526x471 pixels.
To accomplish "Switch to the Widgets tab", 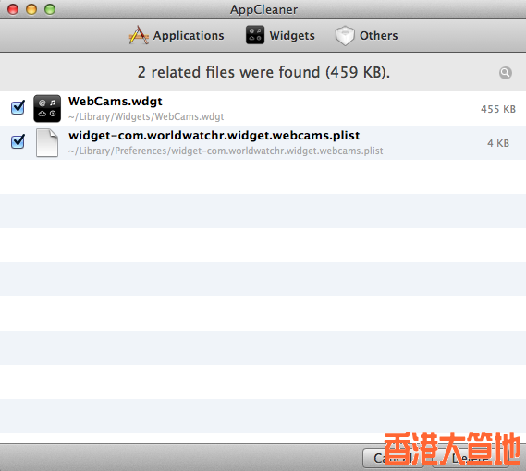I will (x=280, y=35).
